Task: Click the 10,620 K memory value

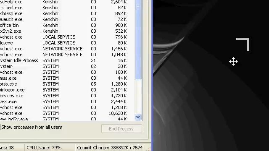Action: [118, 113]
